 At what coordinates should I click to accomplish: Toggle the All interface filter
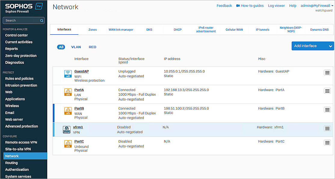(x=61, y=47)
